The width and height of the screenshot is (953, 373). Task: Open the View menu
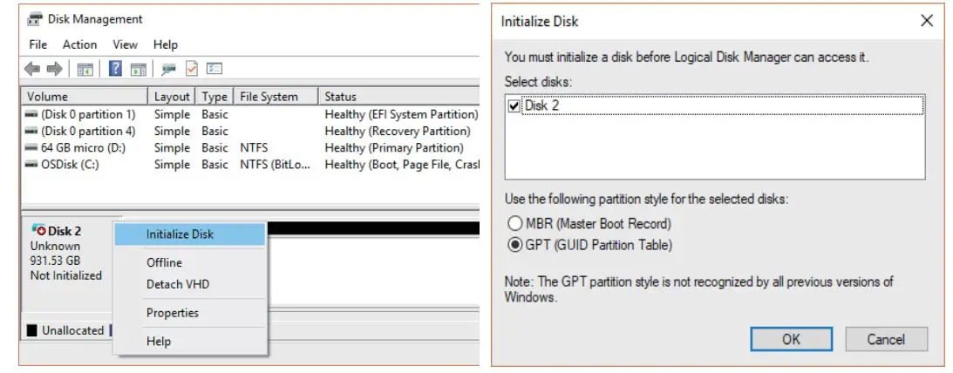point(125,44)
